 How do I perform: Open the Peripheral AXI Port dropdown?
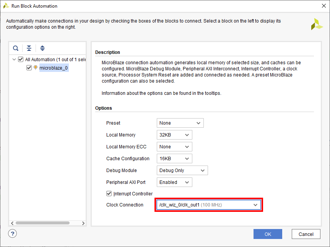(174, 182)
